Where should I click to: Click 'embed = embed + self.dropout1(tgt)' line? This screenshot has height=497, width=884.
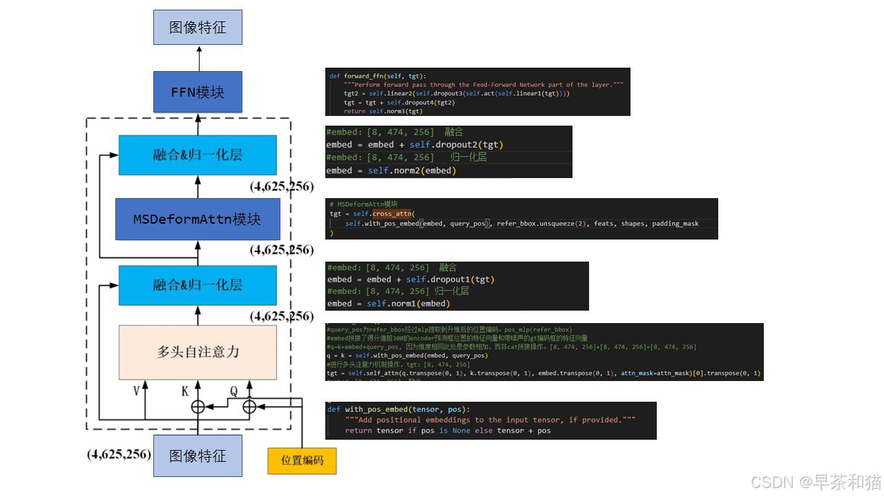(411, 280)
